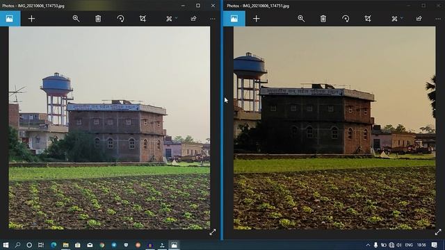Show hidden system tray icons
This screenshot has width=445, height=250.
[368, 245]
